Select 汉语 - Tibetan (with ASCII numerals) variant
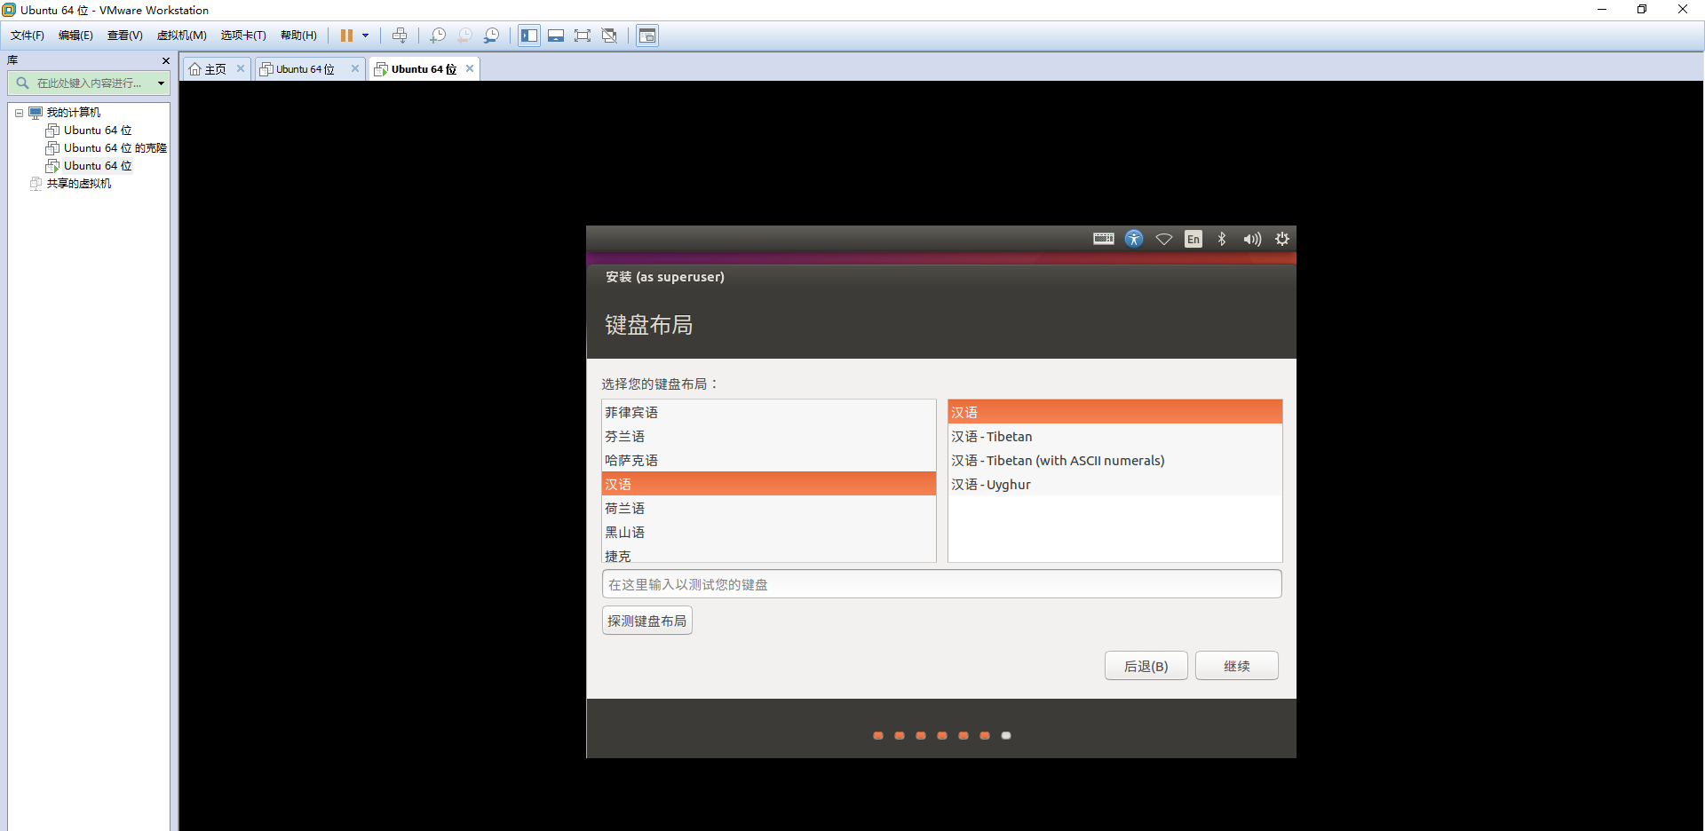This screenshot has width=1705, height=831. pyautogui.click(x=1115, y=460)
